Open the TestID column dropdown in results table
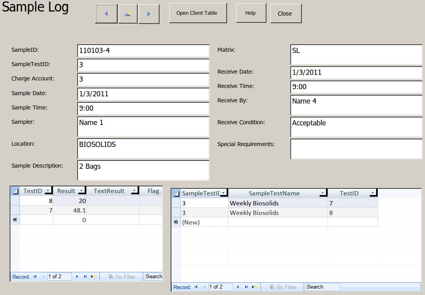This screenshot has width=425, height=295. pyautogui.click(x=48, y=191)
